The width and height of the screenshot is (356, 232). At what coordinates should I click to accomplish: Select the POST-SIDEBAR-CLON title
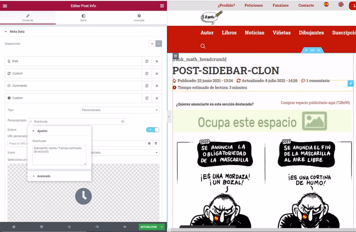(x=226, y=70)
